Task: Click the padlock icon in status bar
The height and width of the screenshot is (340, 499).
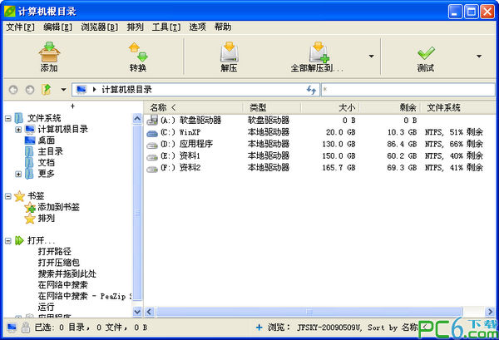Action: 26,328
